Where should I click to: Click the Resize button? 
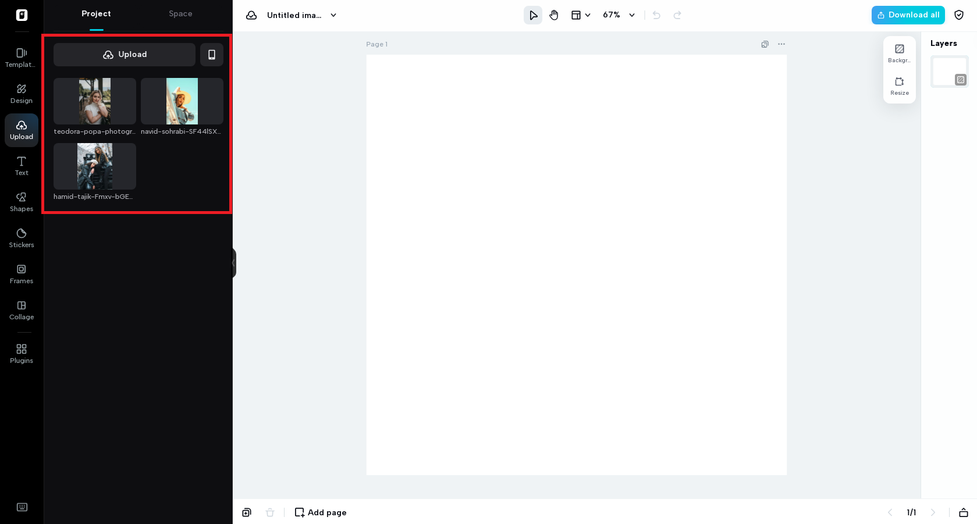(899, 86)
